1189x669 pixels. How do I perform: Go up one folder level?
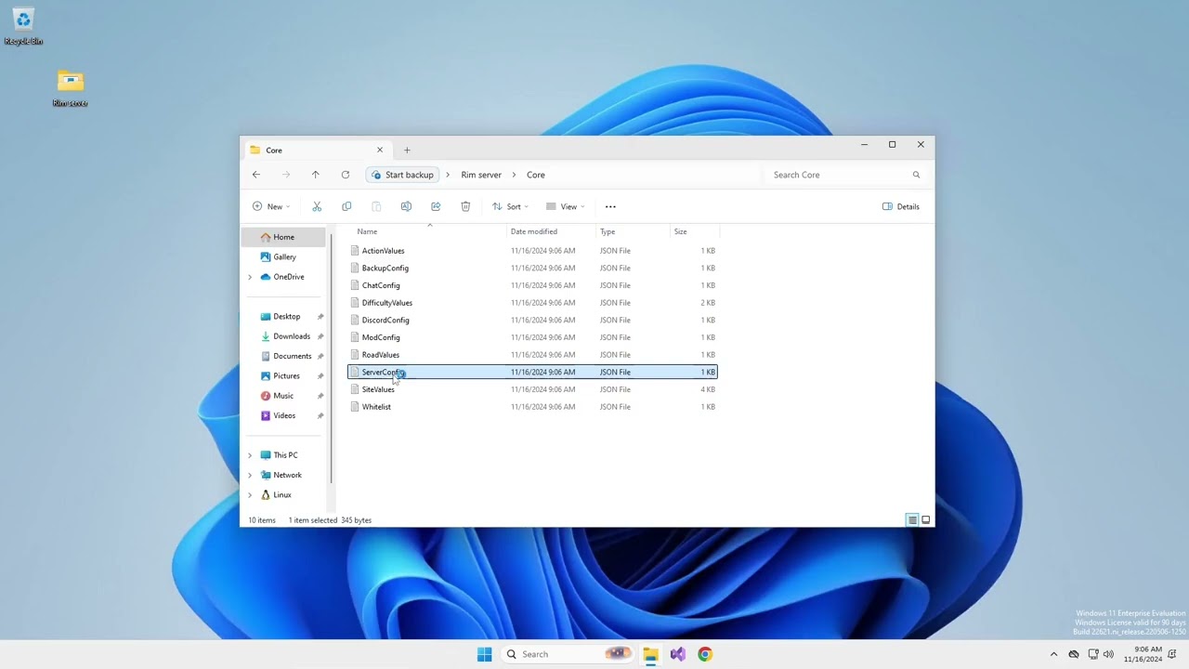click(316, 175)
